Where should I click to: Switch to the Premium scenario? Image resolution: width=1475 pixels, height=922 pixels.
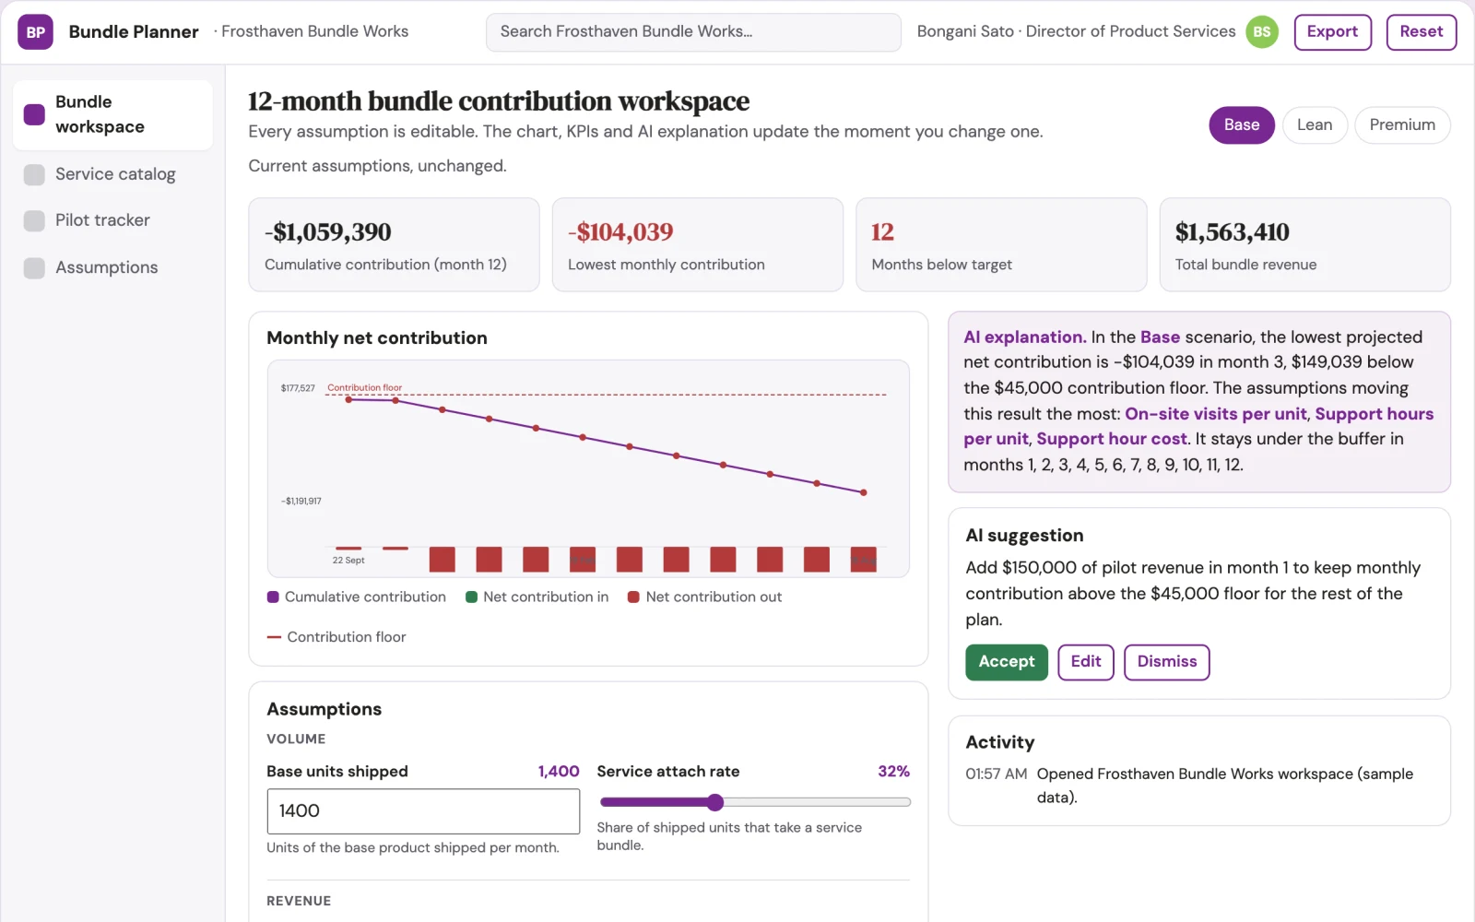(x=1402, y=125)
